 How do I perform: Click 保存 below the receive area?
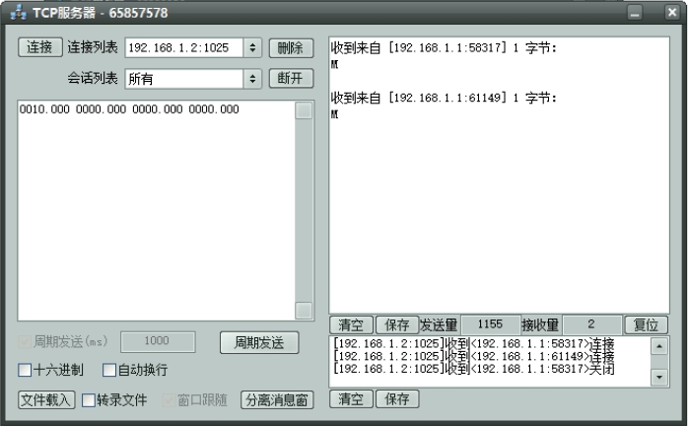tap(396, 325)
